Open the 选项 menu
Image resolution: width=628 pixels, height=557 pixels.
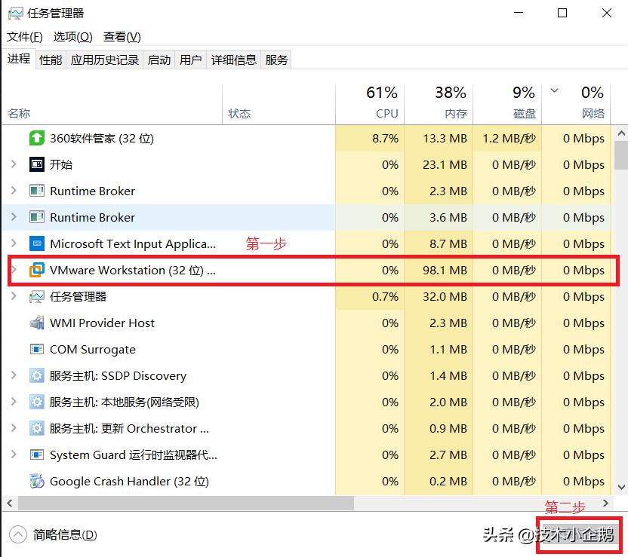click(x=73, y=36)
